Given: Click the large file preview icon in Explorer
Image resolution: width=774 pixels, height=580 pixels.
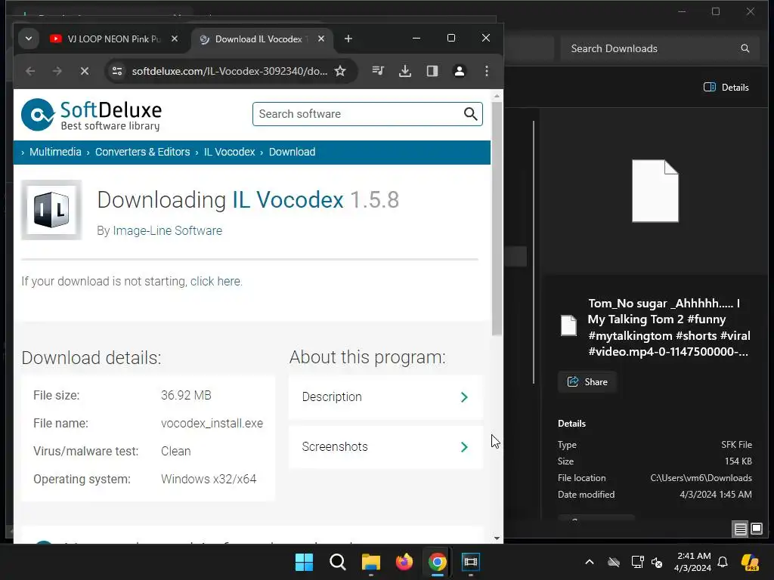Looking at the screenshot, I should pos(655,191).
